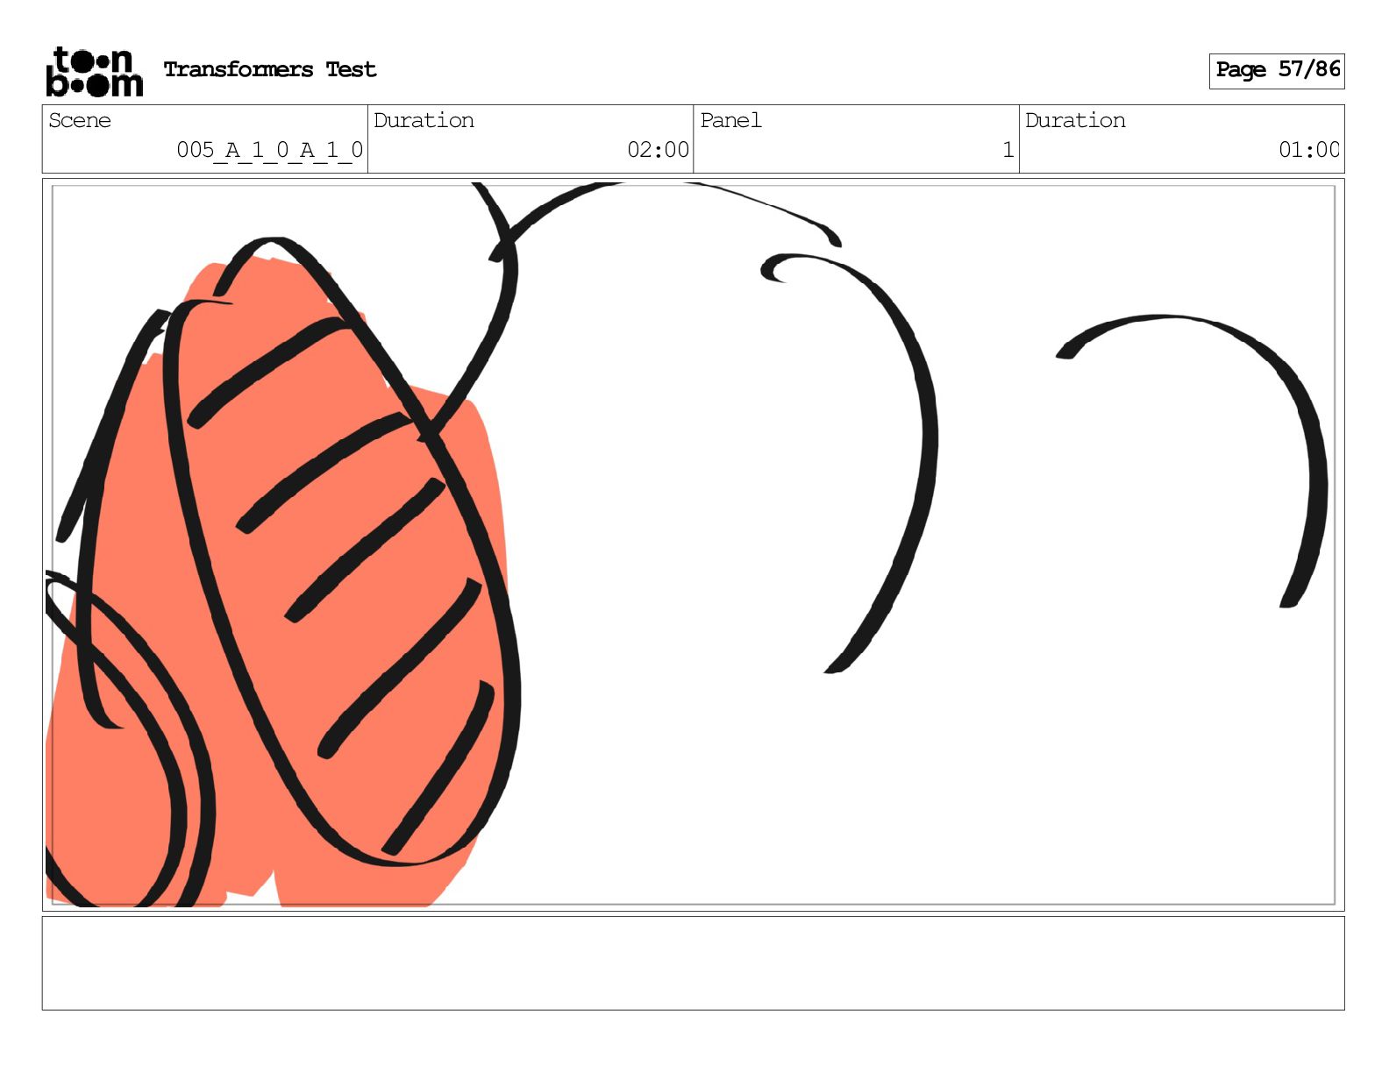The height and width of the screenshot is (1073, 1389).
Task: Click scene name '005_A_1_0_A_1_0'
Action: tap(270, 150)
